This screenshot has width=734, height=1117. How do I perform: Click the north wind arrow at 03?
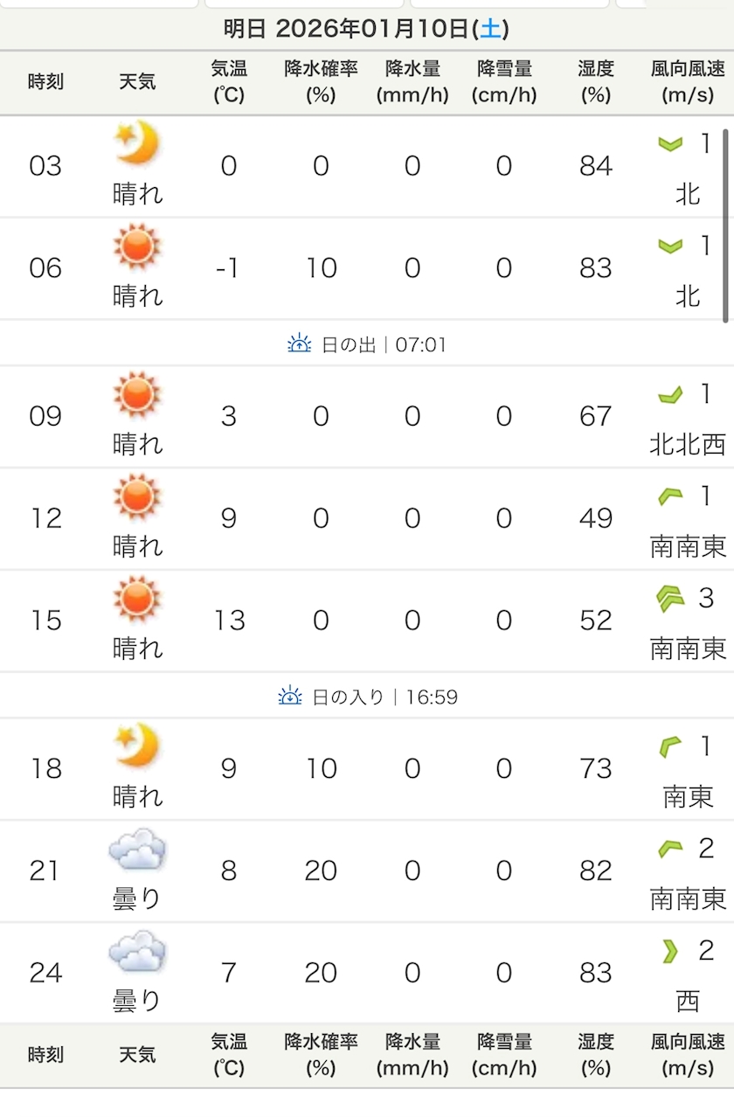click(x=670, y=144)
